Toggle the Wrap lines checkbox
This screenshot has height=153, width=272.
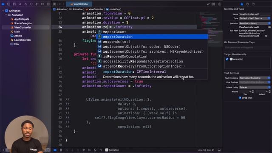(240, 98)
